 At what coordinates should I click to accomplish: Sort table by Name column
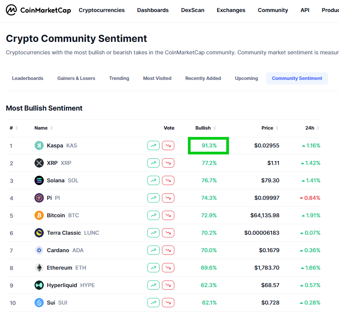[43, 128]
